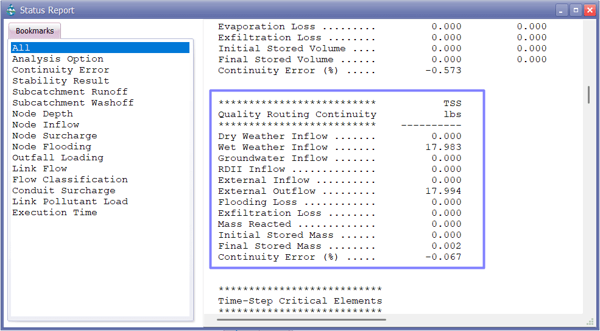Jump to Analysis Option bookmark
The image size is (600, 331).
(58, 59)
